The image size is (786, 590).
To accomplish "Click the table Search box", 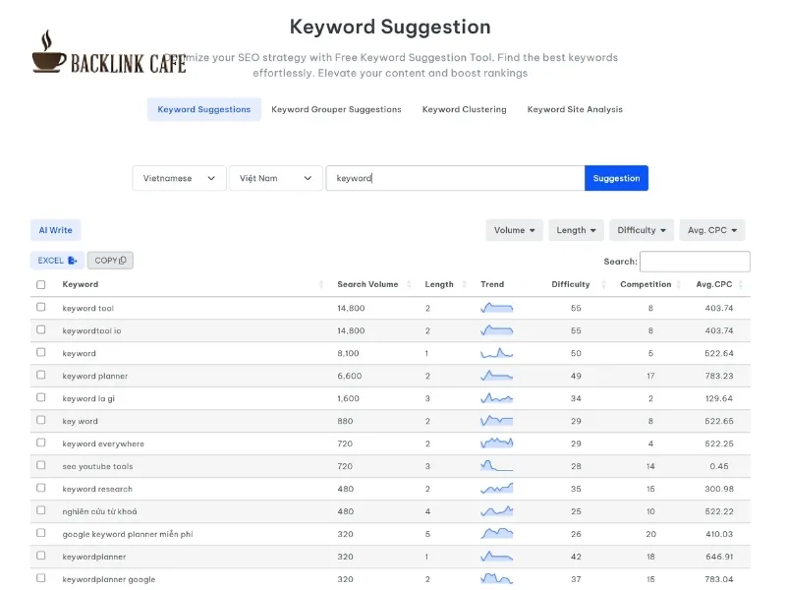I will pyautogui.click(x=695, y=262).
